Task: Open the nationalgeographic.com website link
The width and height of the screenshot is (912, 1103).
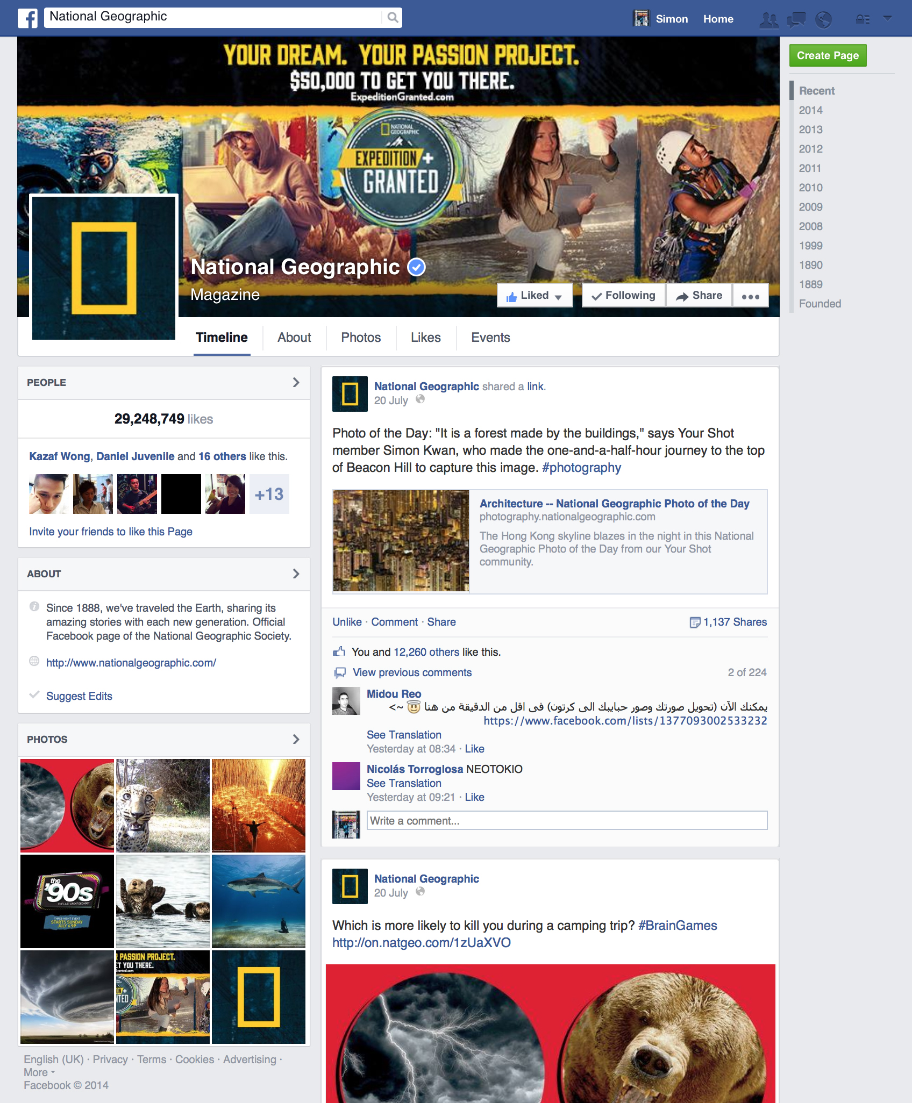Action: coord(131,663)
